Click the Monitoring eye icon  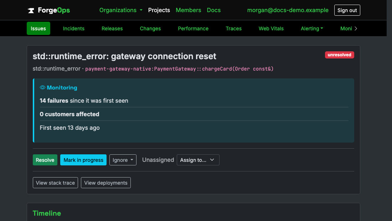click(x=42, y=87)
